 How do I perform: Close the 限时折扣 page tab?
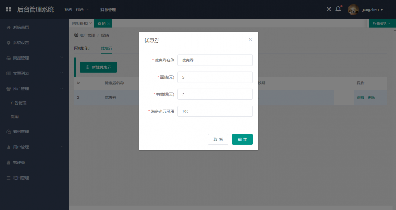pyautogui.click(x=91, y=23)
